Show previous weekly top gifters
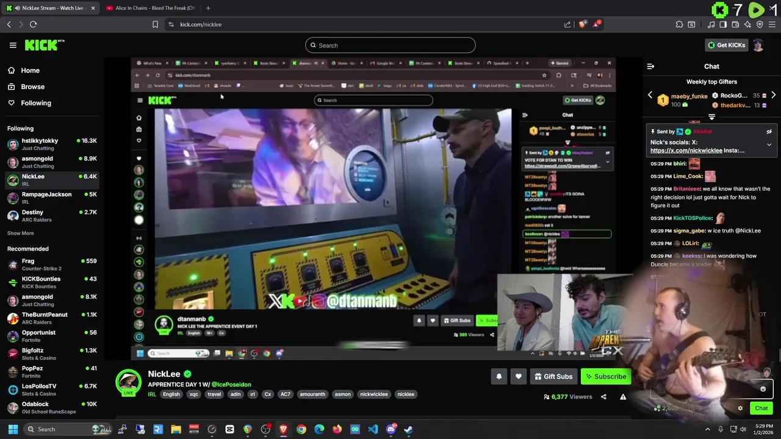Image resolution: width=781 pixels, height=439 pixels. 650,96
